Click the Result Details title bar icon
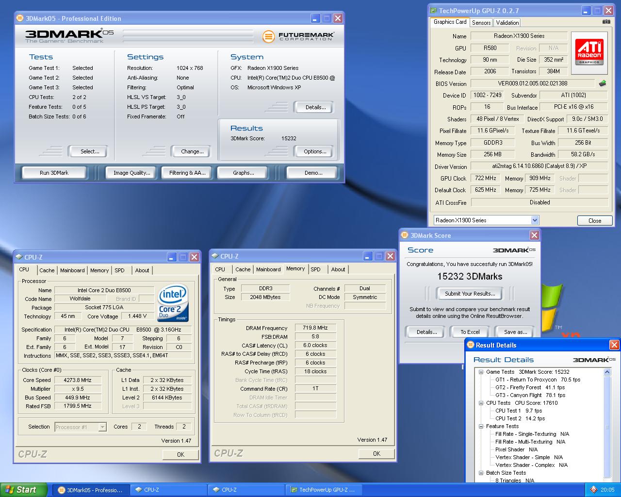This screenshot has height=497, width=621. pyautogui.click(x=470, y=345)
